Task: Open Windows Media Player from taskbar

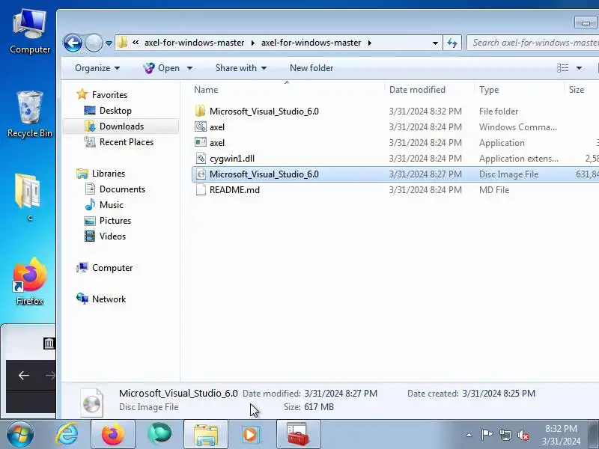Action: click(x=252, y=435)
